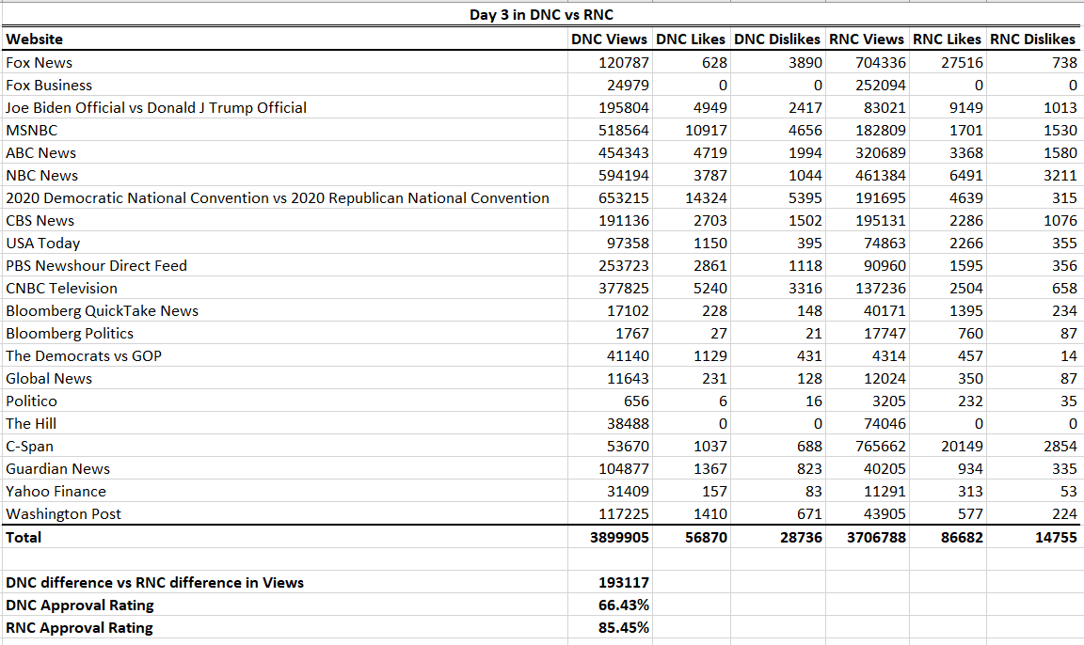This screenshot has height=645, width=1084.
Task: Click the 'Fox News' row label
Action: click(285, 62)
